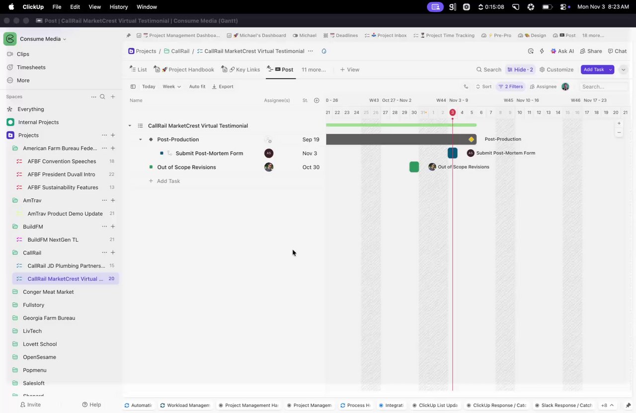Click the dependency link icon left of Sort

click(466, 86)
